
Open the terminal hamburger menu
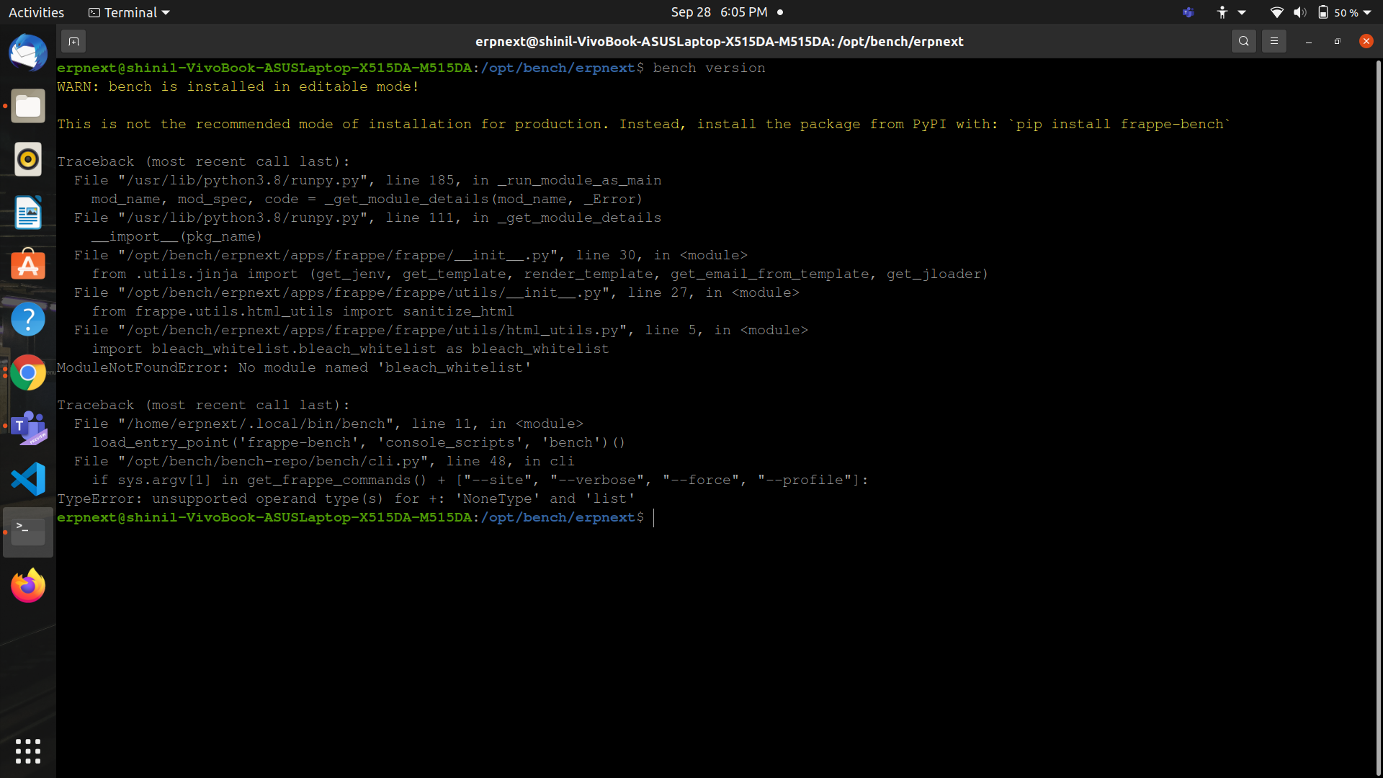[x=1274, y=41]
